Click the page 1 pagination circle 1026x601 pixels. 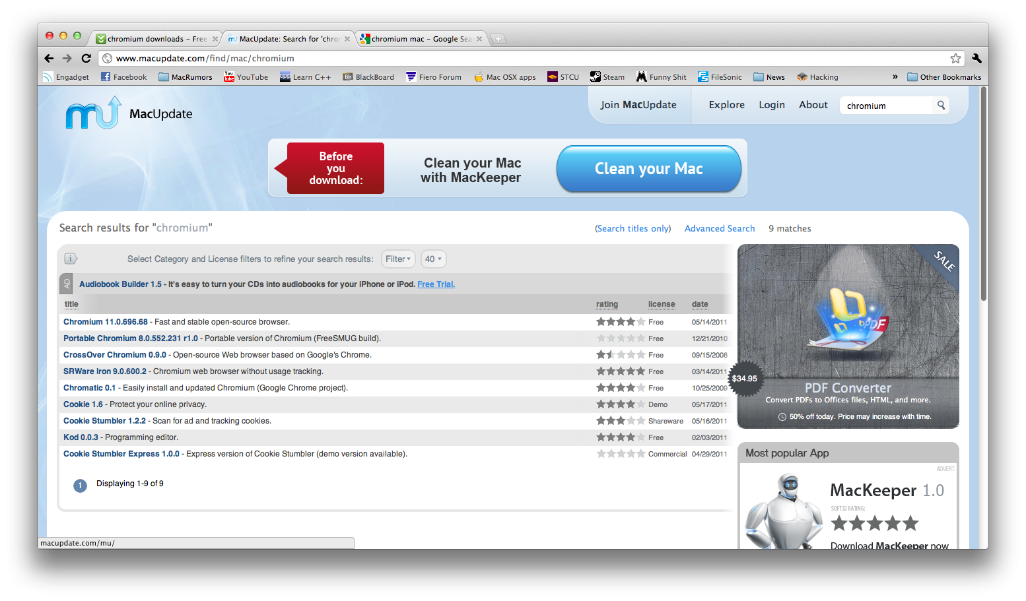point(80,486)
